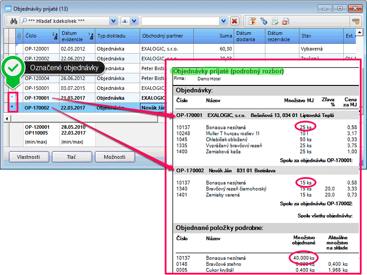
Task: Click the document delete toolbar icon
Action: tap(286, 21)
